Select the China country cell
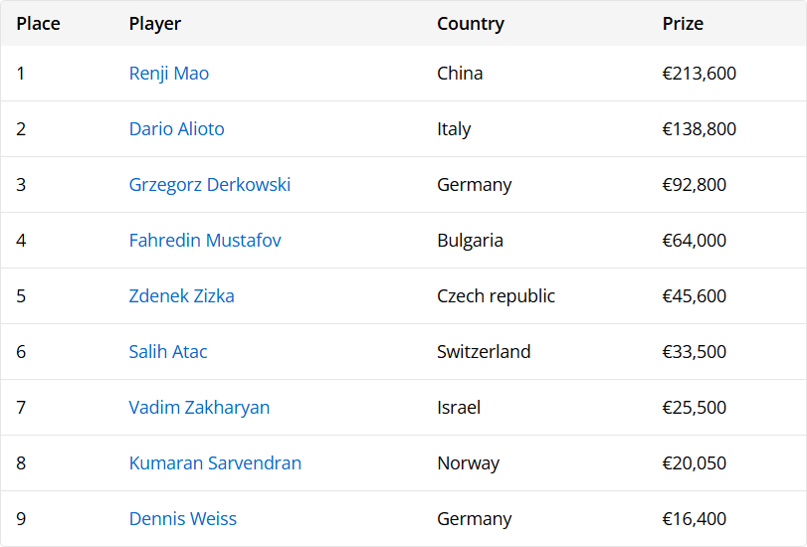The width and height of the screenshot is (807, 547). click(x=460, y=74)
